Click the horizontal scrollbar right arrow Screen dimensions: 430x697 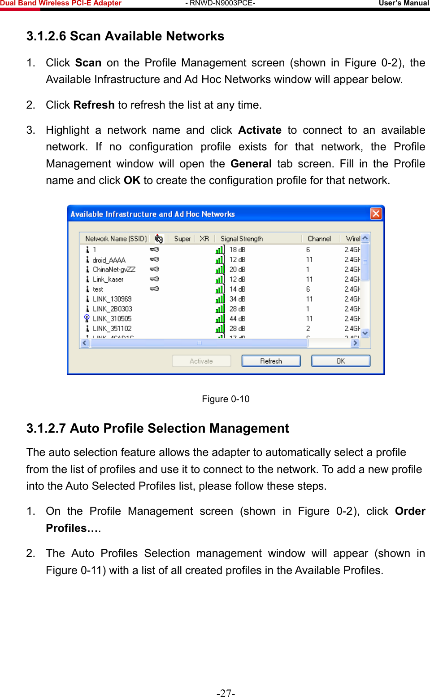click(x=355, y=343)
